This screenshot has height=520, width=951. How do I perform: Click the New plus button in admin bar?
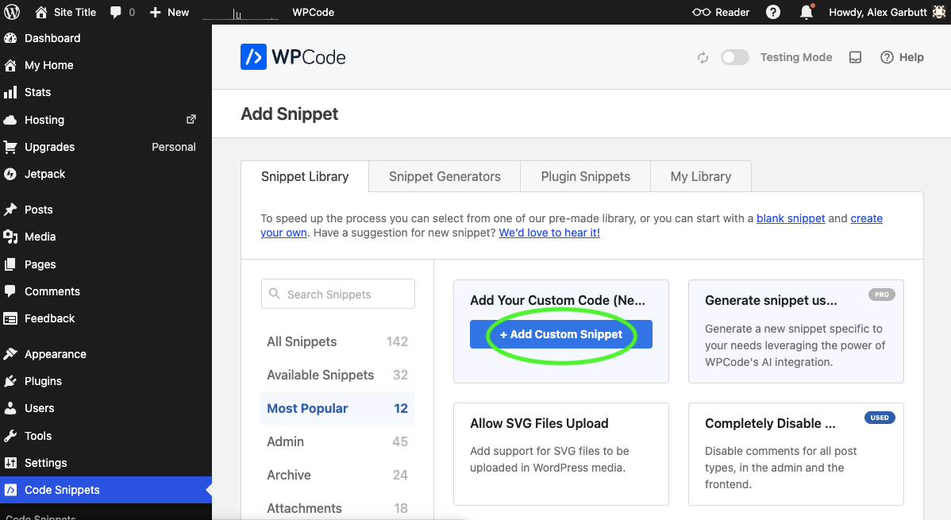pyautogui.click(x=169, y=12)
